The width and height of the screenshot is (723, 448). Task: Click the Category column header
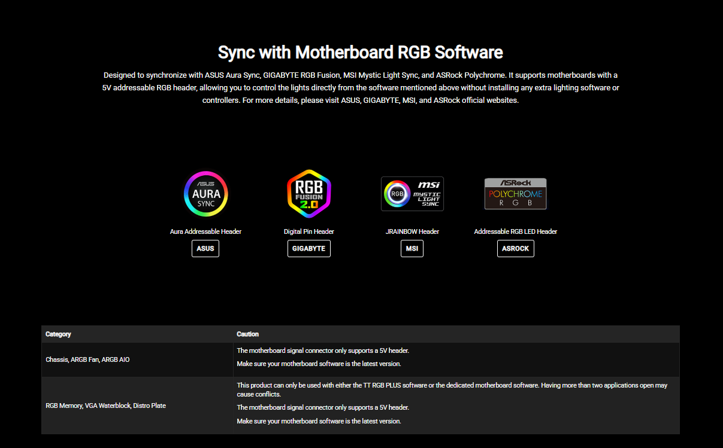(x=58, y=334)
